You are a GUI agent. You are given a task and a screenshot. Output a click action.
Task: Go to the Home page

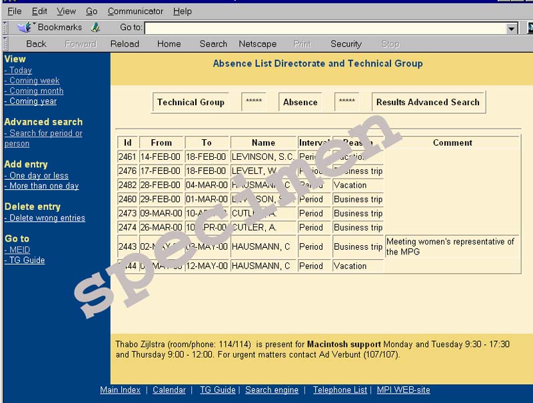[169, 44]
